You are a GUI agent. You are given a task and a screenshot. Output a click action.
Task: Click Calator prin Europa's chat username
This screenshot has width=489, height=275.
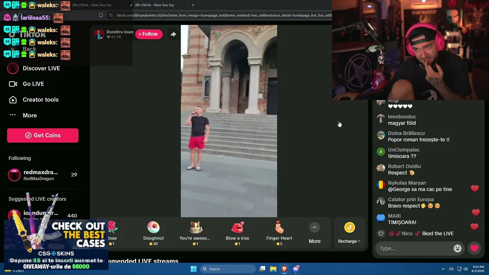pos(411,200)
